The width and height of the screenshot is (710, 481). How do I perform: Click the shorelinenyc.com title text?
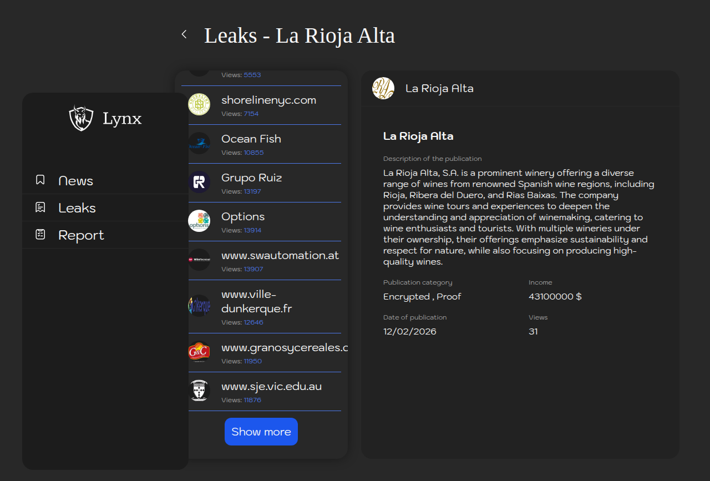click(x=268, y=100)
